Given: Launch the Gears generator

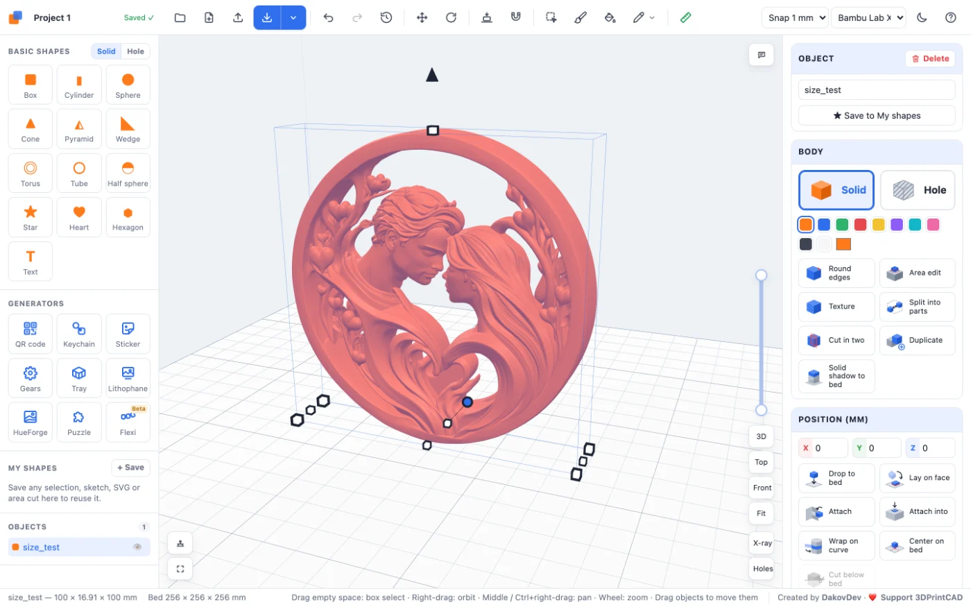Looking at the screenshot, I should click(31, 378).
